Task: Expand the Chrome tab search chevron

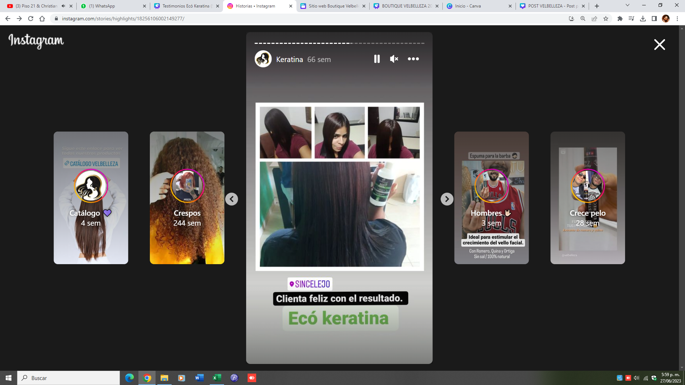Action: coord(628,5)
